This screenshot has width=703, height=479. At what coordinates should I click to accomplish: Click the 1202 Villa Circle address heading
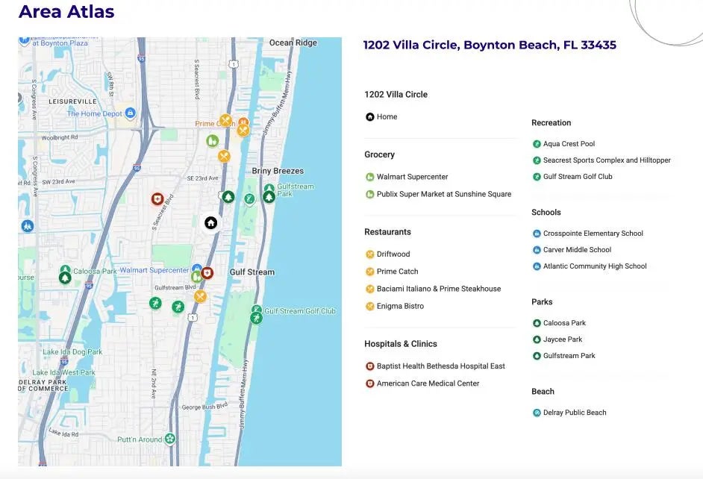(x=490, y=45)
